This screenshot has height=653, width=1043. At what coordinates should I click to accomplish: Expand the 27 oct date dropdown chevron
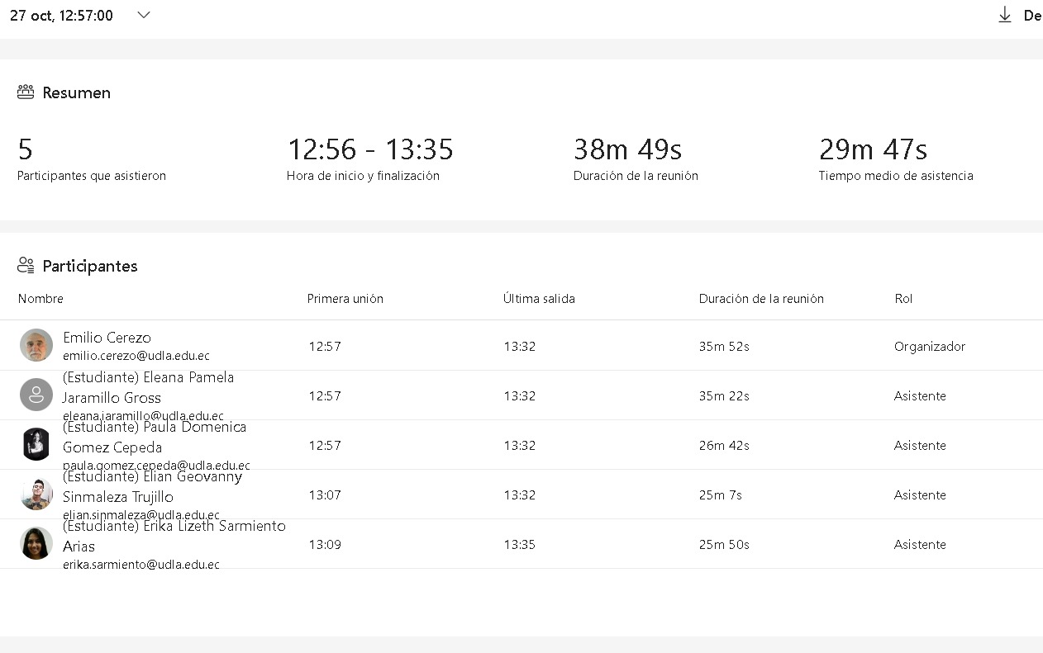pyautogui.click(x=144, y=15)
